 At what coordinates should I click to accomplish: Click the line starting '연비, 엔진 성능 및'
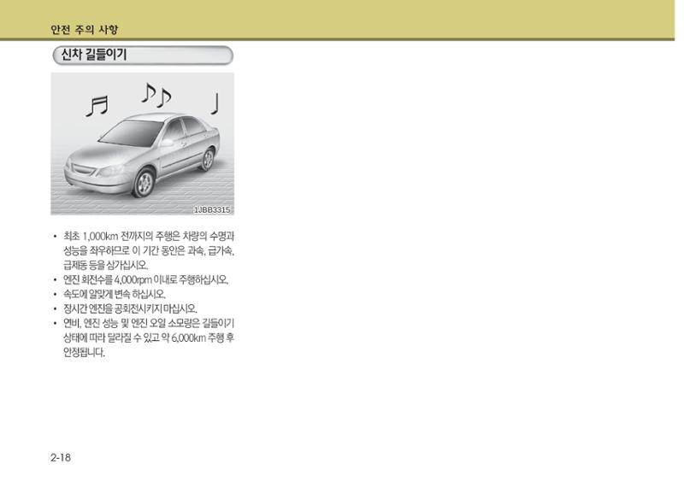(149, 324)
